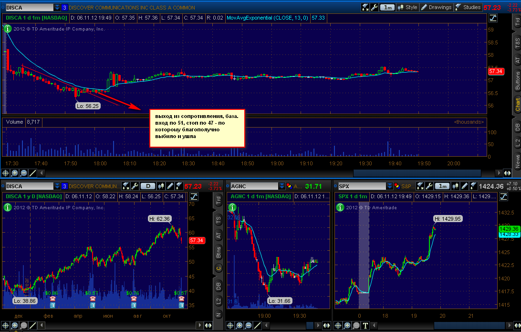Expand symbol dropdown of top DISCA chart
521x332 pixels.
[57, 7]
